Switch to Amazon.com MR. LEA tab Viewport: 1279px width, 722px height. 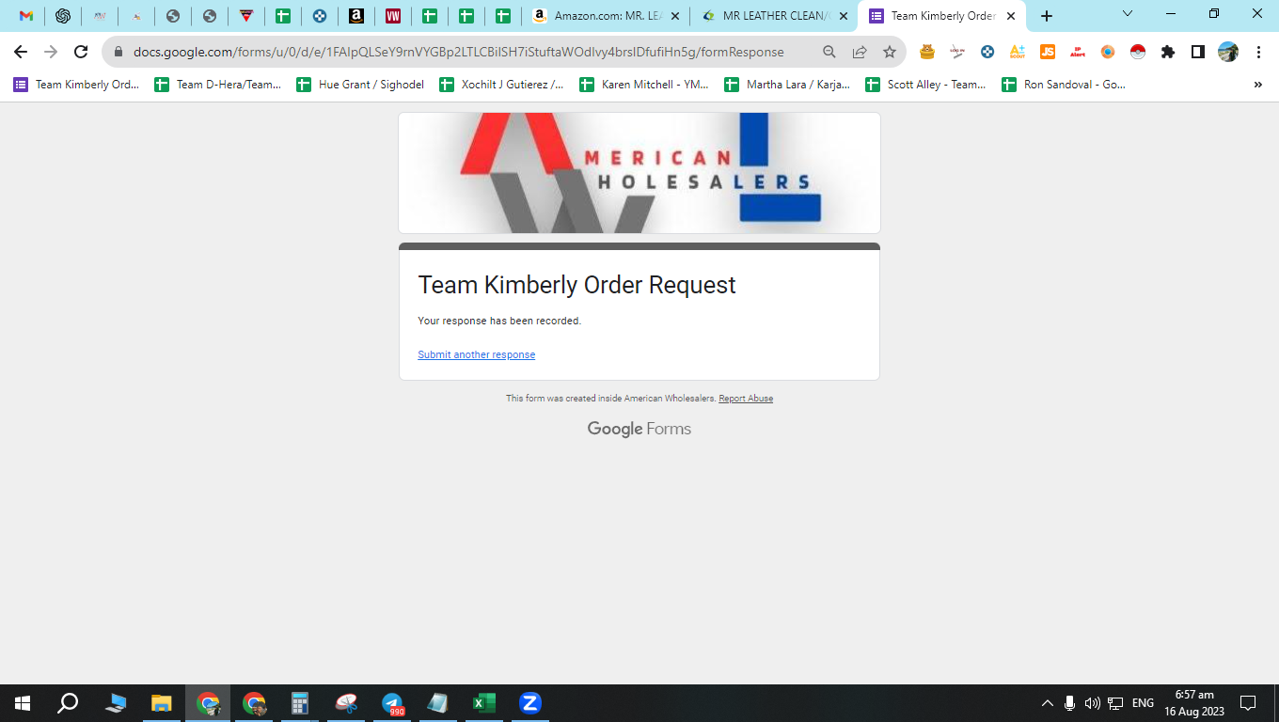pyautogui.click(x=606, y=16)
